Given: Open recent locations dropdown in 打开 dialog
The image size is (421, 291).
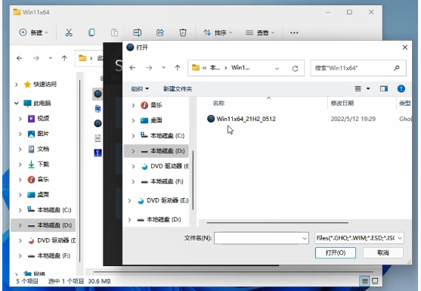Looking at the screenshot, I should click(163, 68).
